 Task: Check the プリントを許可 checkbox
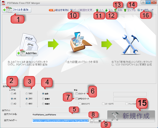(x=127, y=104)
